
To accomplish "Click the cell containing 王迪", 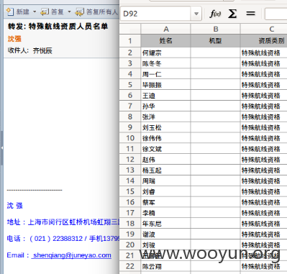I will [166, 96].
